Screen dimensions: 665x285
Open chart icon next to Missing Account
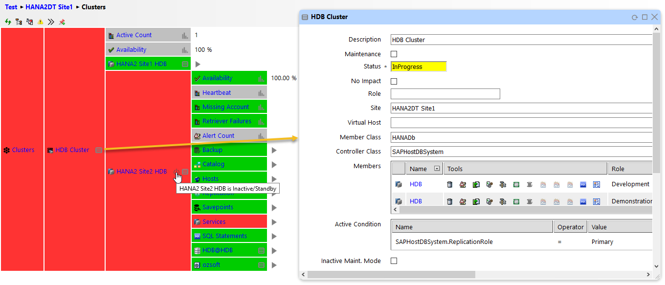(x=261, y=107)
